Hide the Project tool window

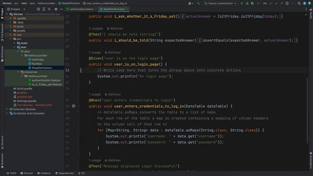point(61,9)
